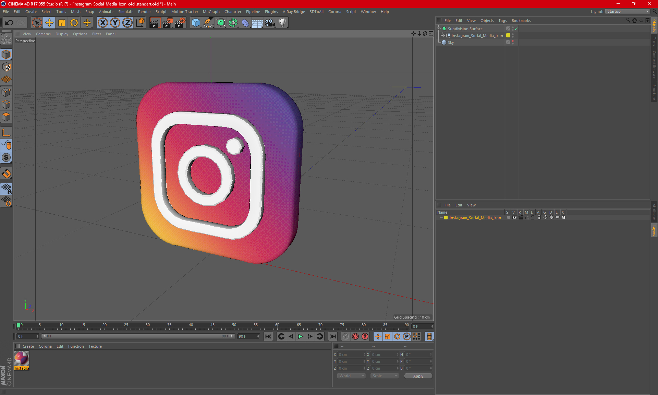Toggle the coordinate system icon
Viewport: 658px width, 395px height.
point(140,23)
